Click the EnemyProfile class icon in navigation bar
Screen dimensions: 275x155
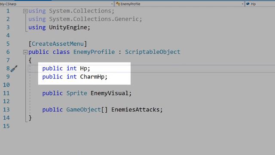point(118,4)
